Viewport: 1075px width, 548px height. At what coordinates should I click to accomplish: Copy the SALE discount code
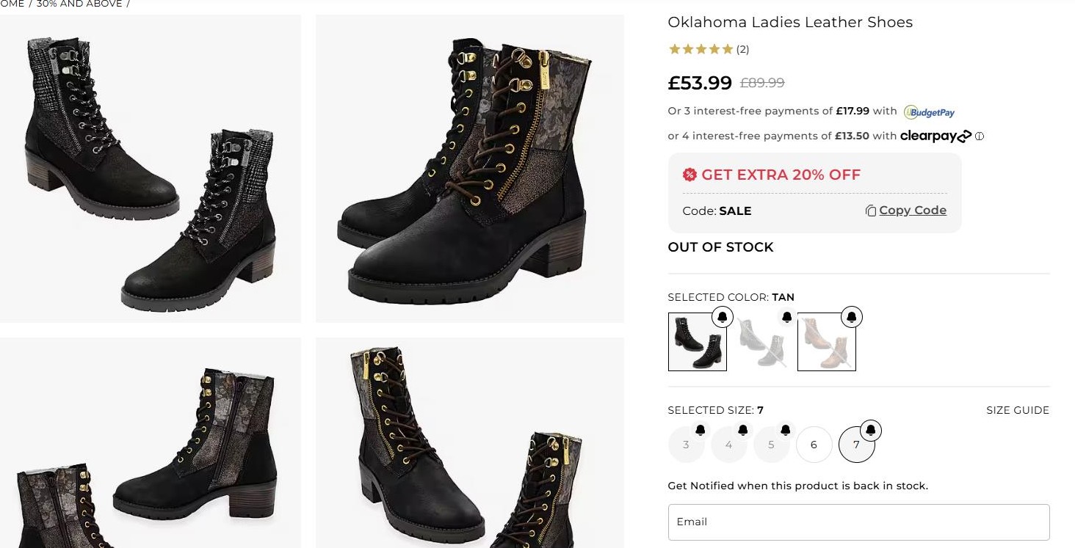905,211
